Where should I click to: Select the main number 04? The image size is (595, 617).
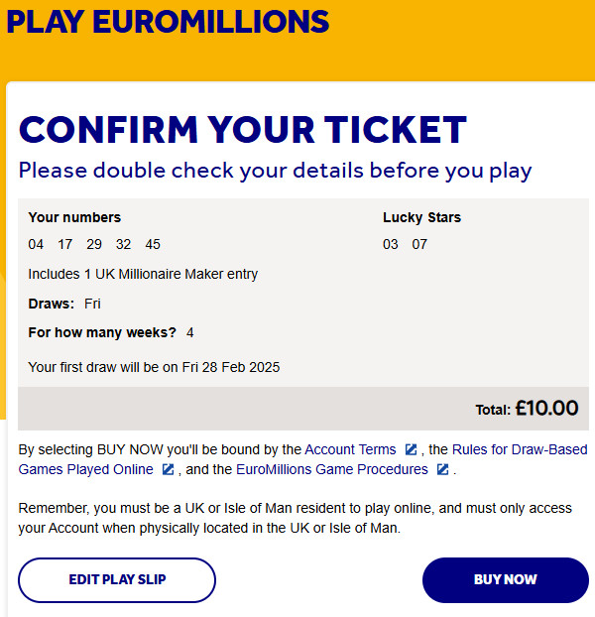click(x=37, y=244)
